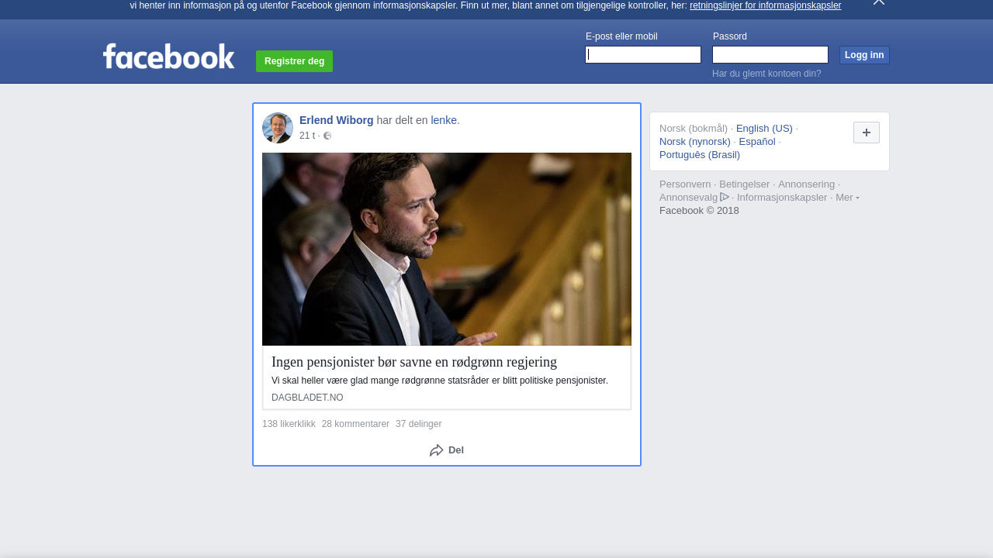993x558 pixels.
Task: Open the Personvern footer link
Action: [x=684, y=184]
